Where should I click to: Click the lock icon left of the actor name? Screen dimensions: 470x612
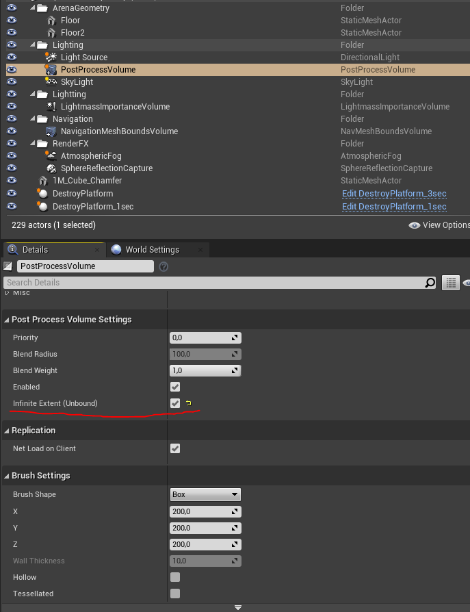pos(8,266)
